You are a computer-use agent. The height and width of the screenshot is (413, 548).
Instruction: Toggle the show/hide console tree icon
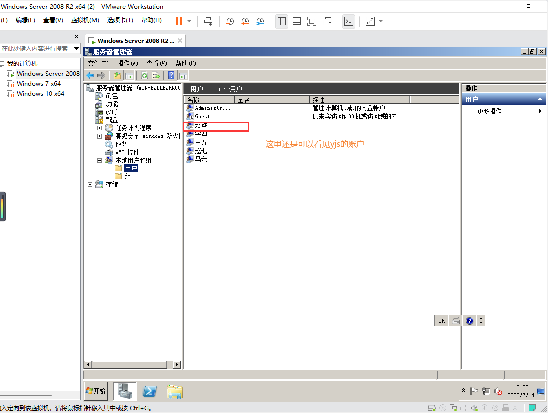coord(129,75)
